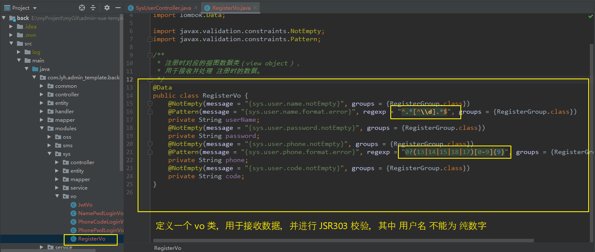595x252 pixels.
Task: Click the RegisterVo class icon in the tree
Action: [x=73, y=239]
